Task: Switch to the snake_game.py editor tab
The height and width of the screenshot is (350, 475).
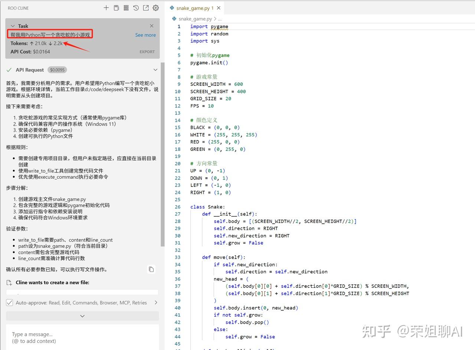Action: point(193,8)
